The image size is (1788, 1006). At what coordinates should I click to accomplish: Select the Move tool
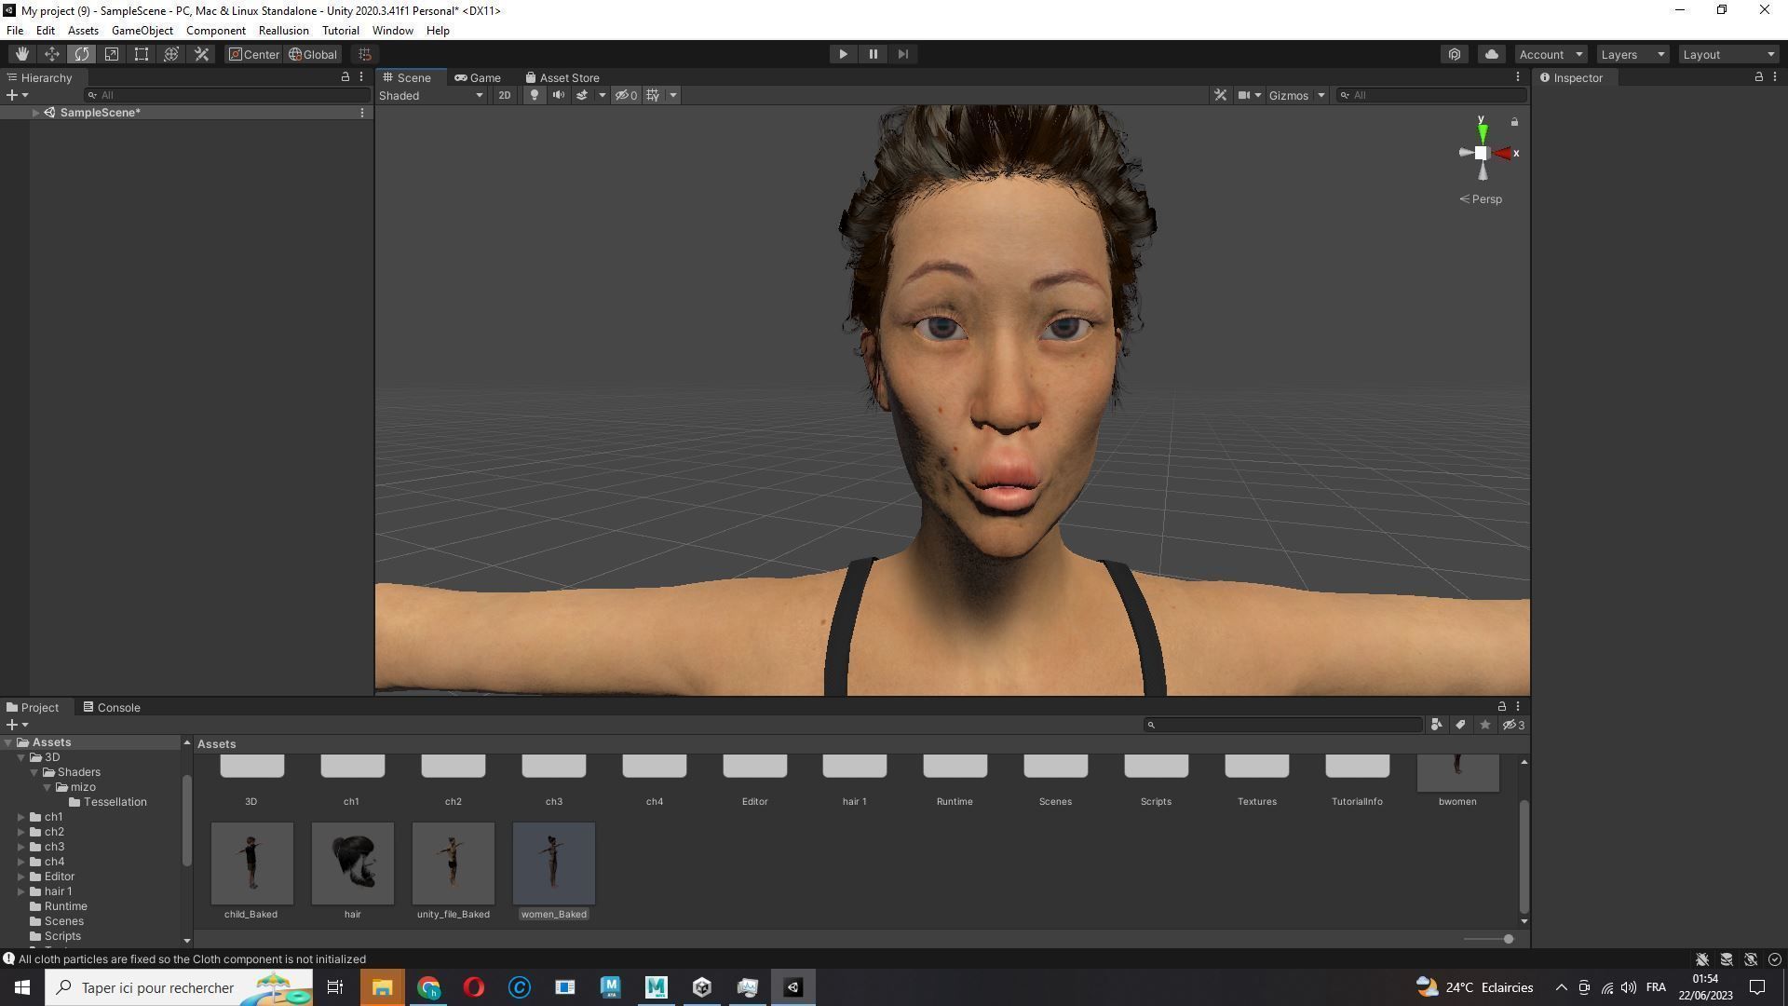[x=52, y=54]
